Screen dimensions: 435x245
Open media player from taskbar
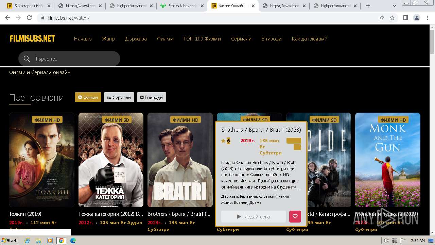(x=50, y=241)
